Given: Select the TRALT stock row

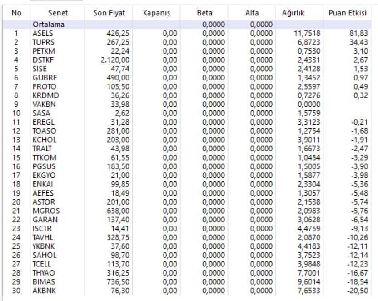Looking at the screenshot, I should point(187,149).
